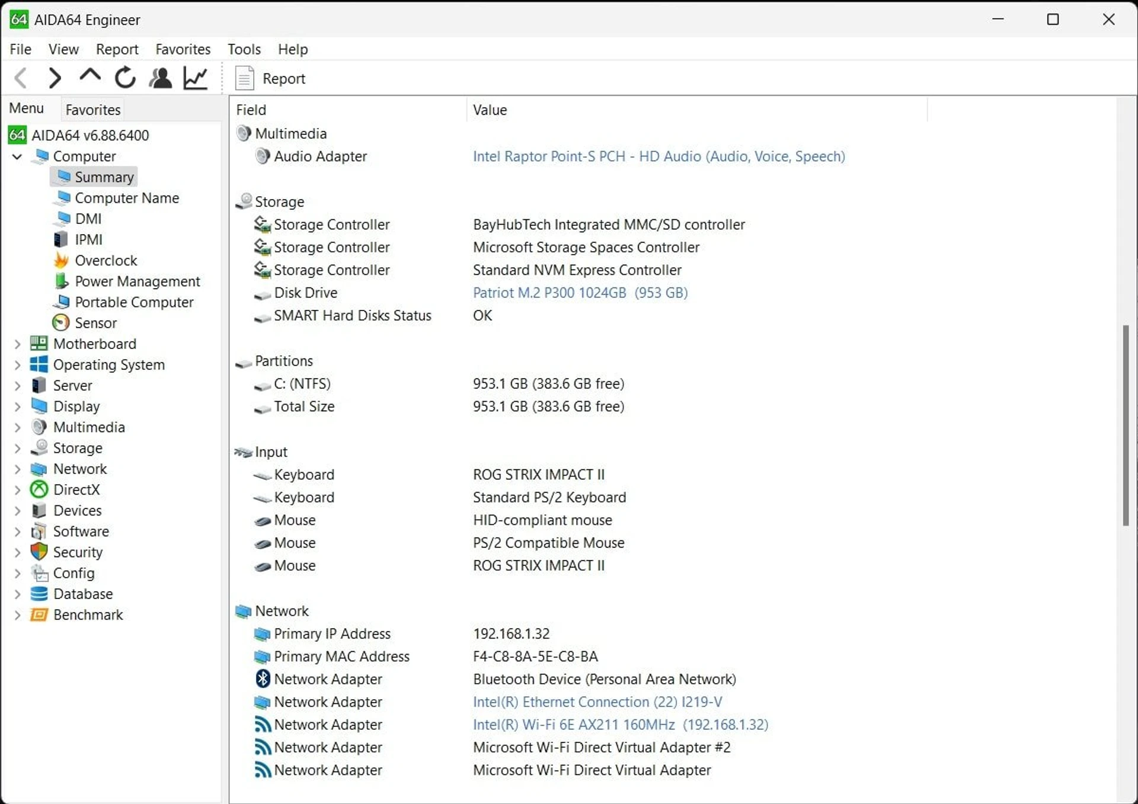Screen dimensions: 1138x804
Task: Expand the Motherboard tree node
Action: [x=17, y=344]
